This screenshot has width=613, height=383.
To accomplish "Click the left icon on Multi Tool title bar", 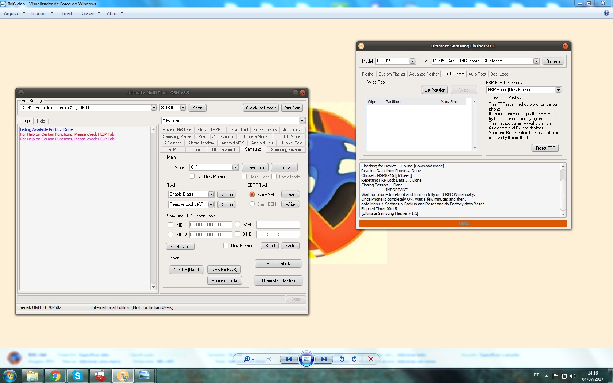I will (21, 93).
